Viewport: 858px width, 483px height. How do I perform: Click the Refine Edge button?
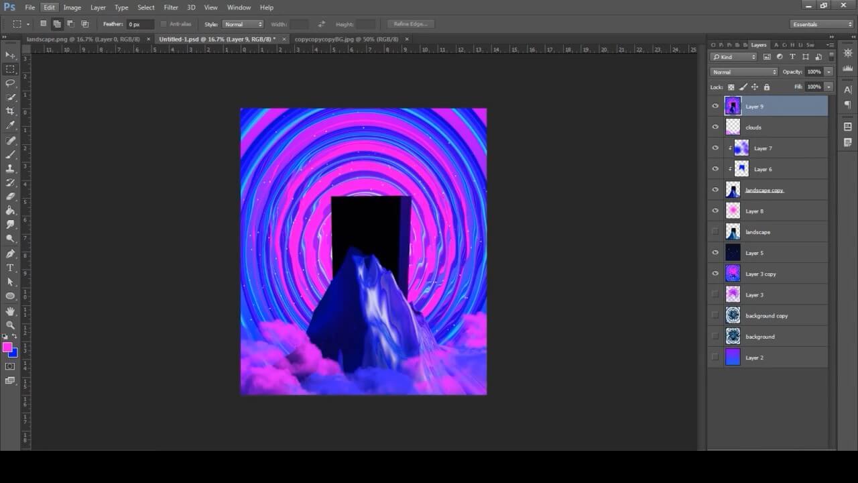coord(411,24)
